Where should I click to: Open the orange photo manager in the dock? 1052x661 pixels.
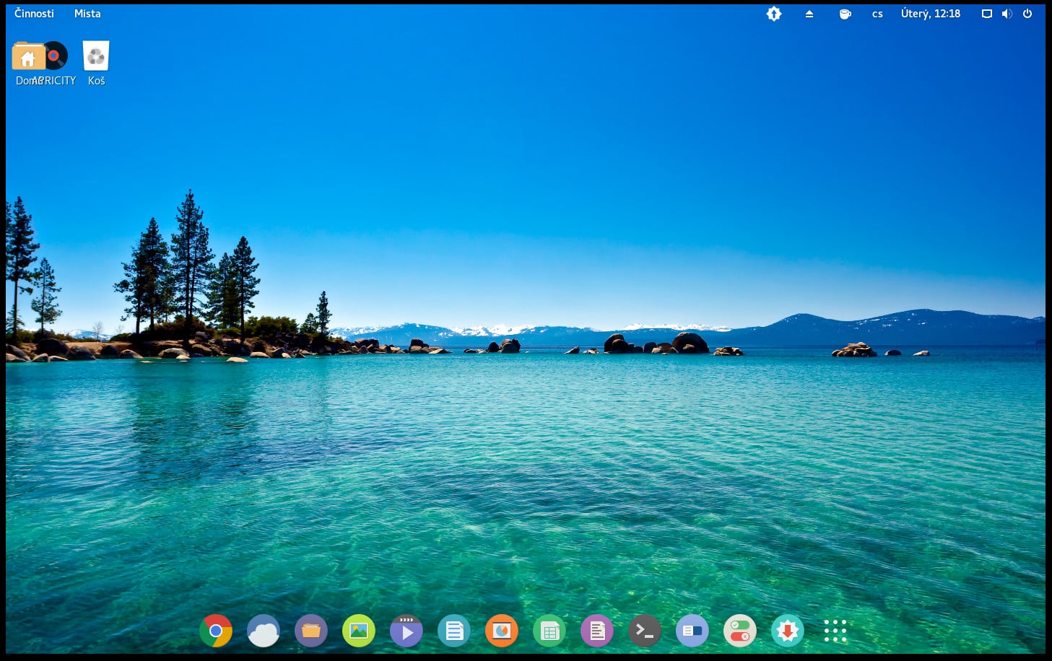pos(502,630)
